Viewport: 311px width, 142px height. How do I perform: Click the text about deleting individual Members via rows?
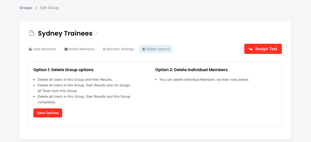[204, 80]
